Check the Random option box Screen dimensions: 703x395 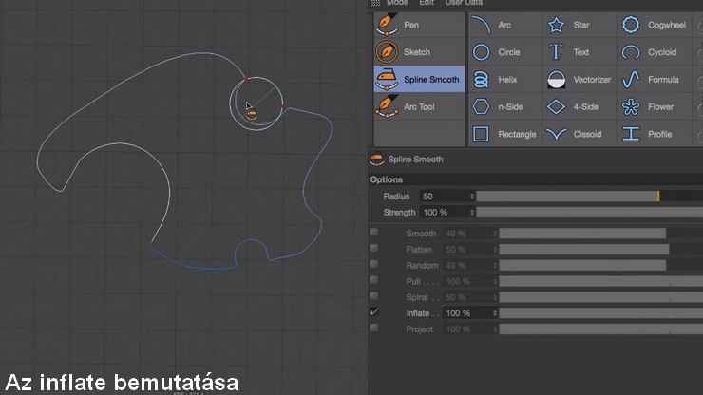[374, 265]
